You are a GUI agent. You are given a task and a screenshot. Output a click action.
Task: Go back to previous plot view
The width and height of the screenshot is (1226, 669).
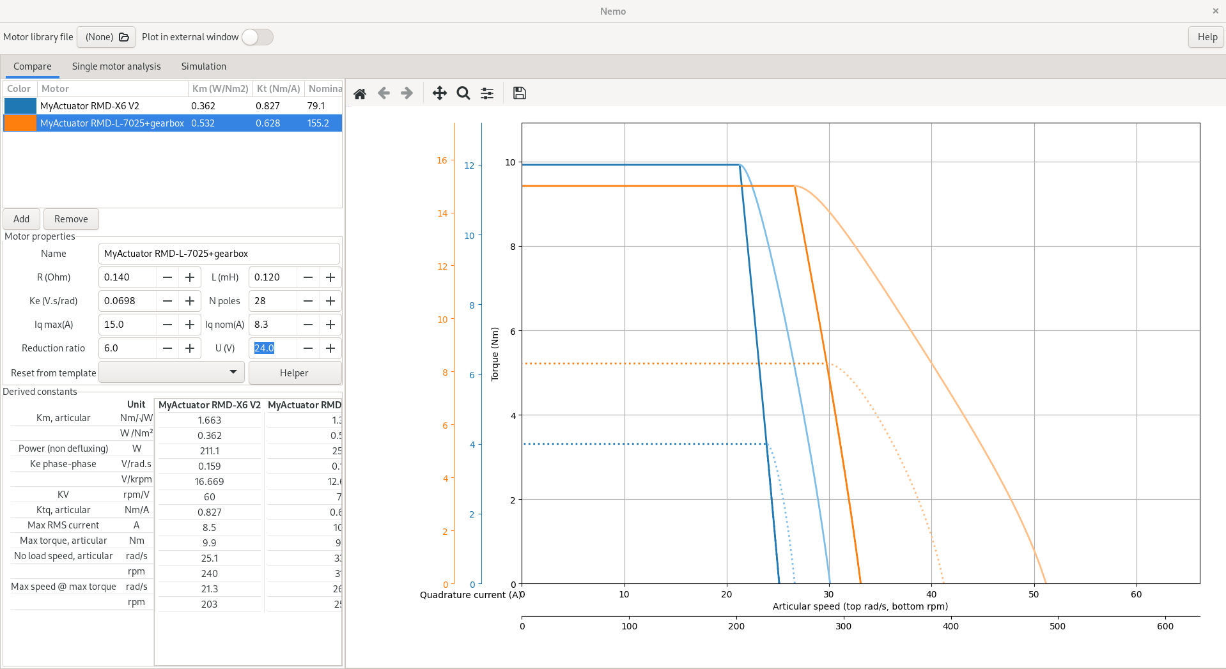384,93
